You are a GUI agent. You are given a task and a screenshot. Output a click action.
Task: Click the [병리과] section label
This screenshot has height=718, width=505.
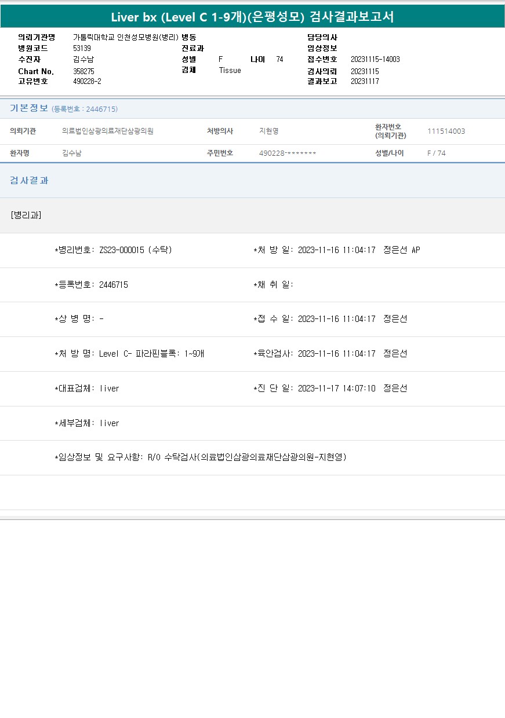[x=26, y=215]
